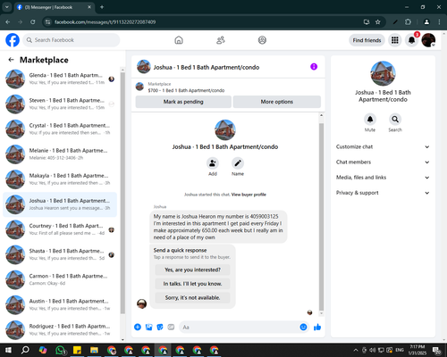Image resolution: width=447 pixels, height=357 pixels.
Task: Attach a photo file icon
Action: [x=148, y=328]
